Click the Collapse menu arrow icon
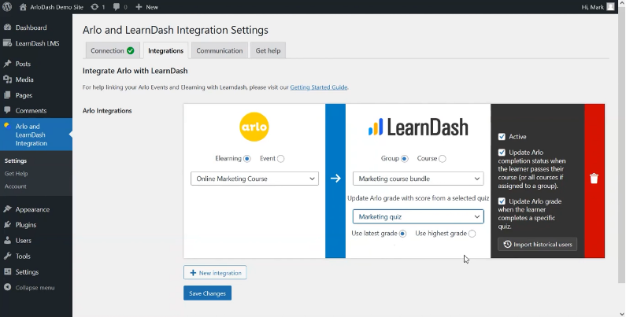Screen dimensions: 626x317 point(7,287)
